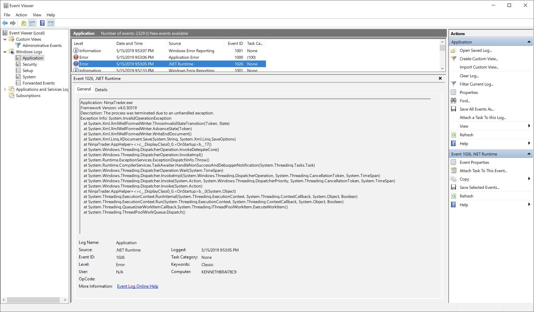
Task: Open Help submenu arrow under Application actions
Action: pos(529,143)
